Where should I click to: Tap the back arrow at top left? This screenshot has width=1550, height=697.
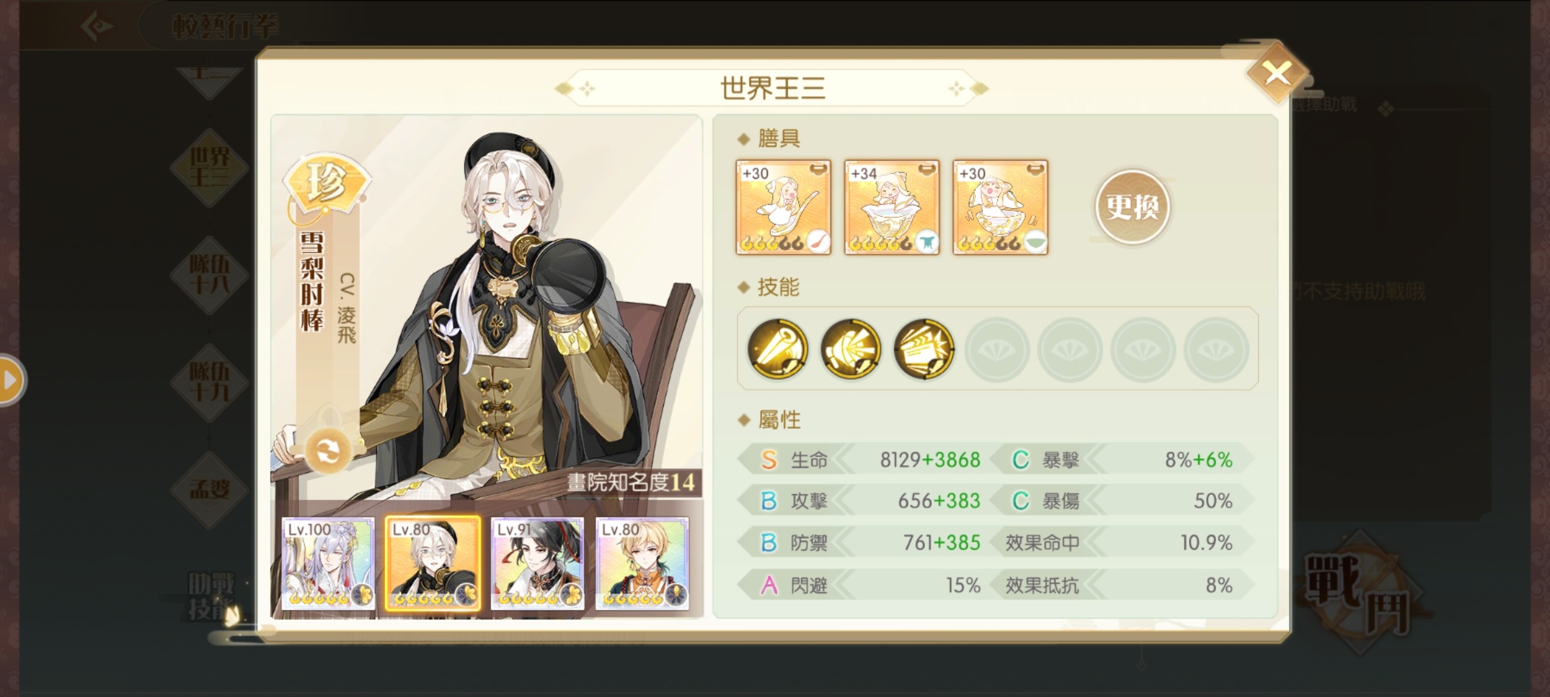(x=97, y=26)
